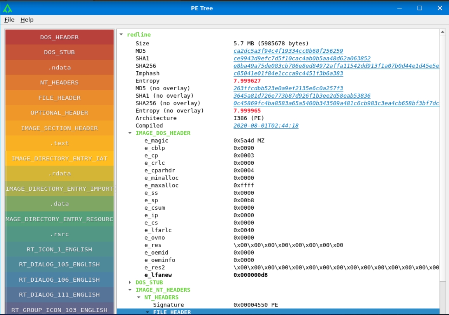Open the File menu
449x315 pixels.
tap(9, 20)
